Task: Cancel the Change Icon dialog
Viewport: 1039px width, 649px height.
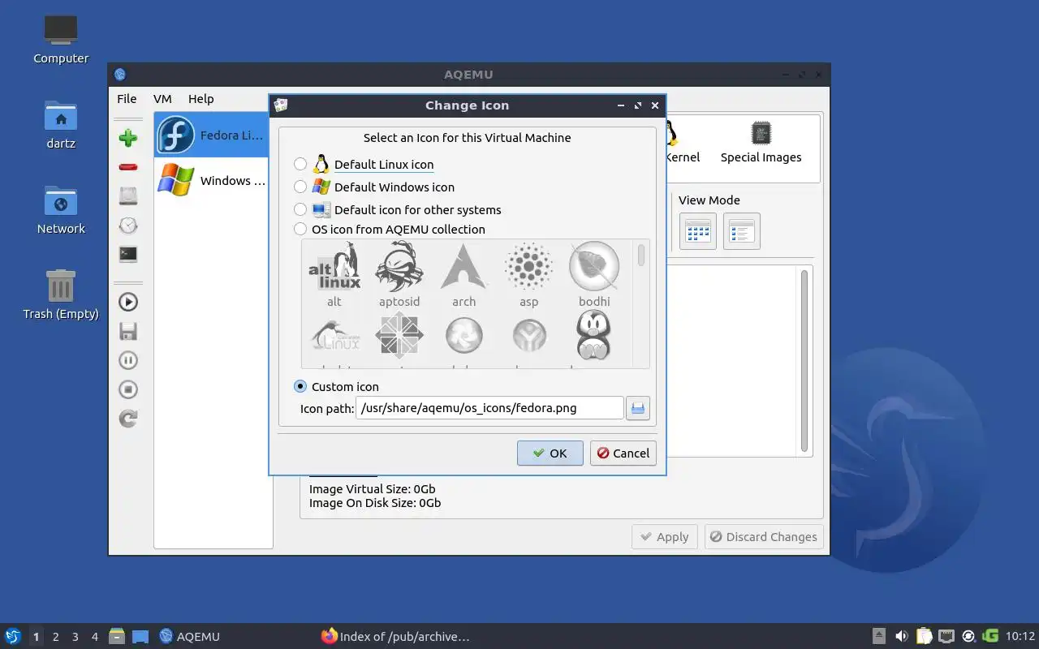Action: point(623,453)
